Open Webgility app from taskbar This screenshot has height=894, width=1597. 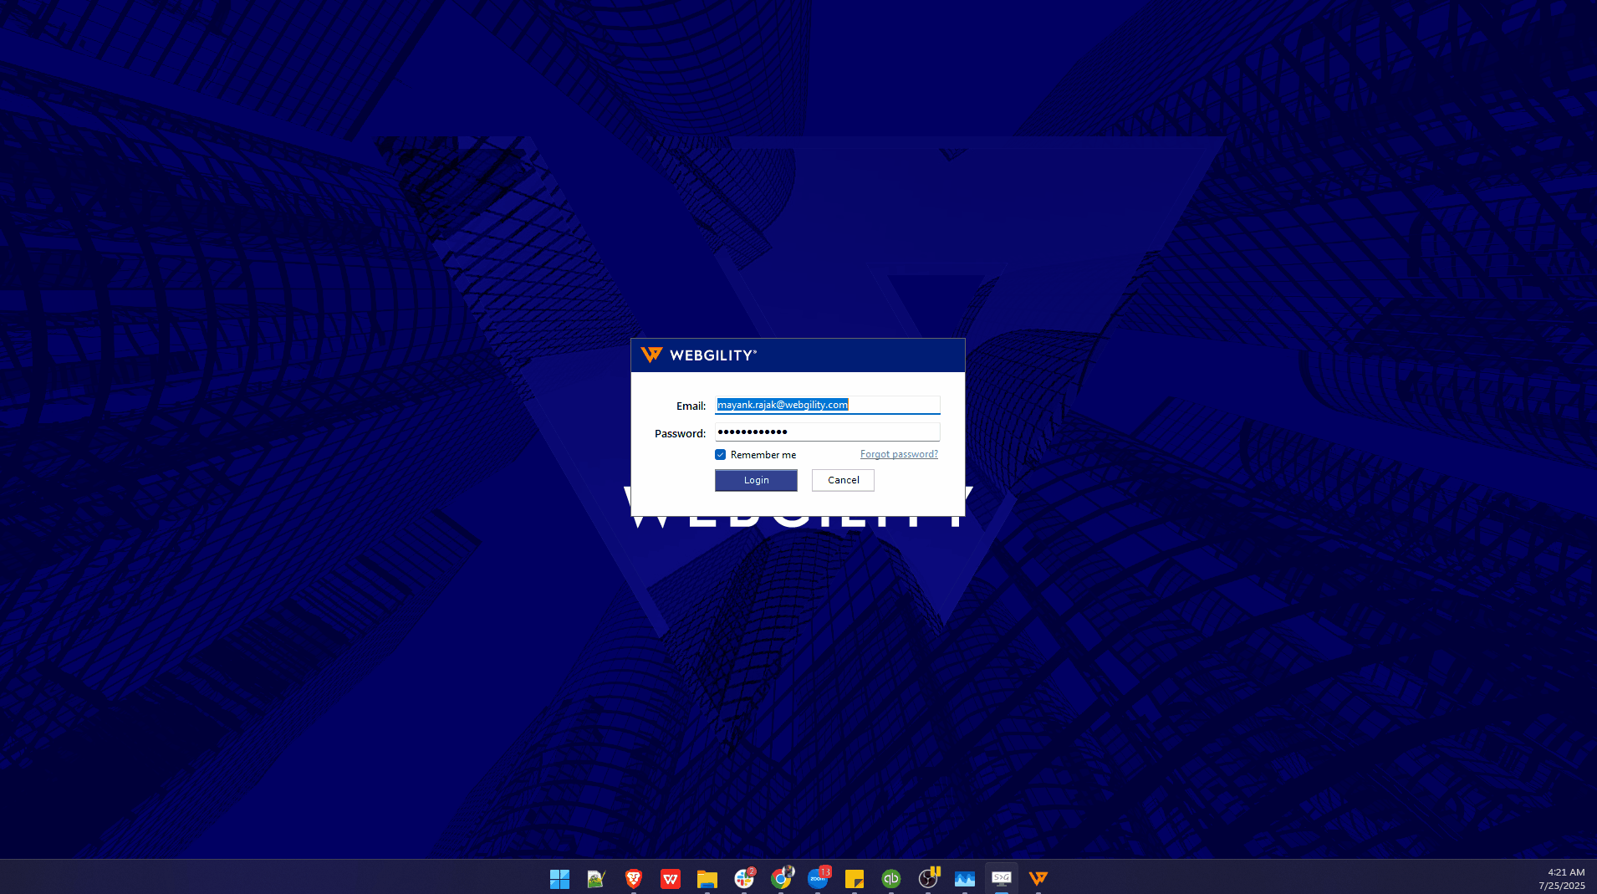tap(1038, 879)
